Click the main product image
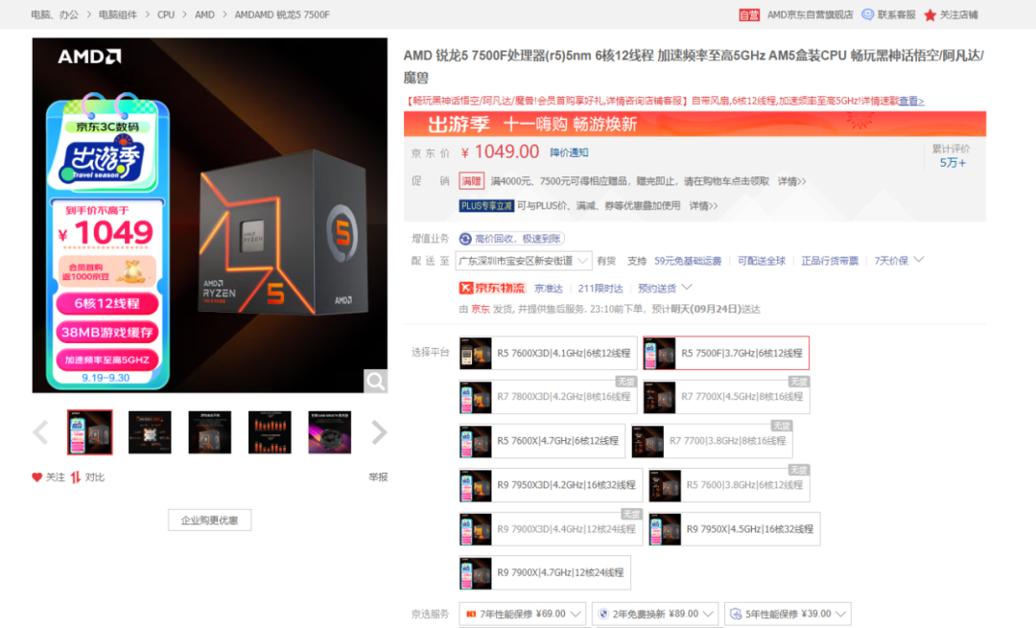Viewport: 1036px width, 628px height. (210, 216)
